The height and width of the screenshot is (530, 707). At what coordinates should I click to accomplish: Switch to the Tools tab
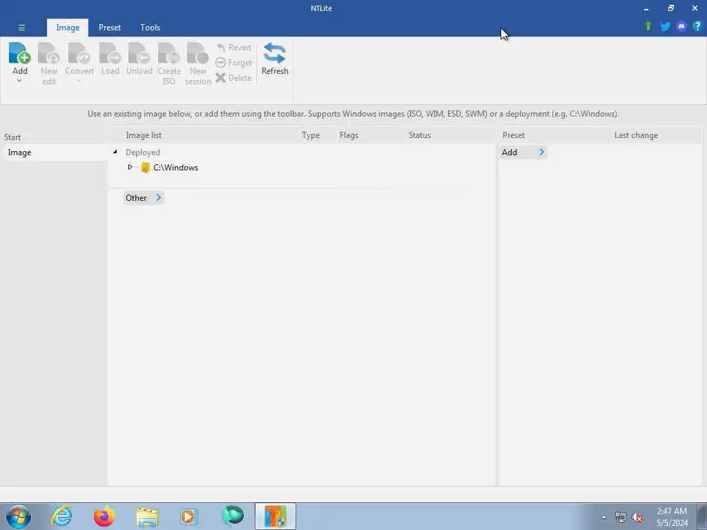tap(150, 28)
